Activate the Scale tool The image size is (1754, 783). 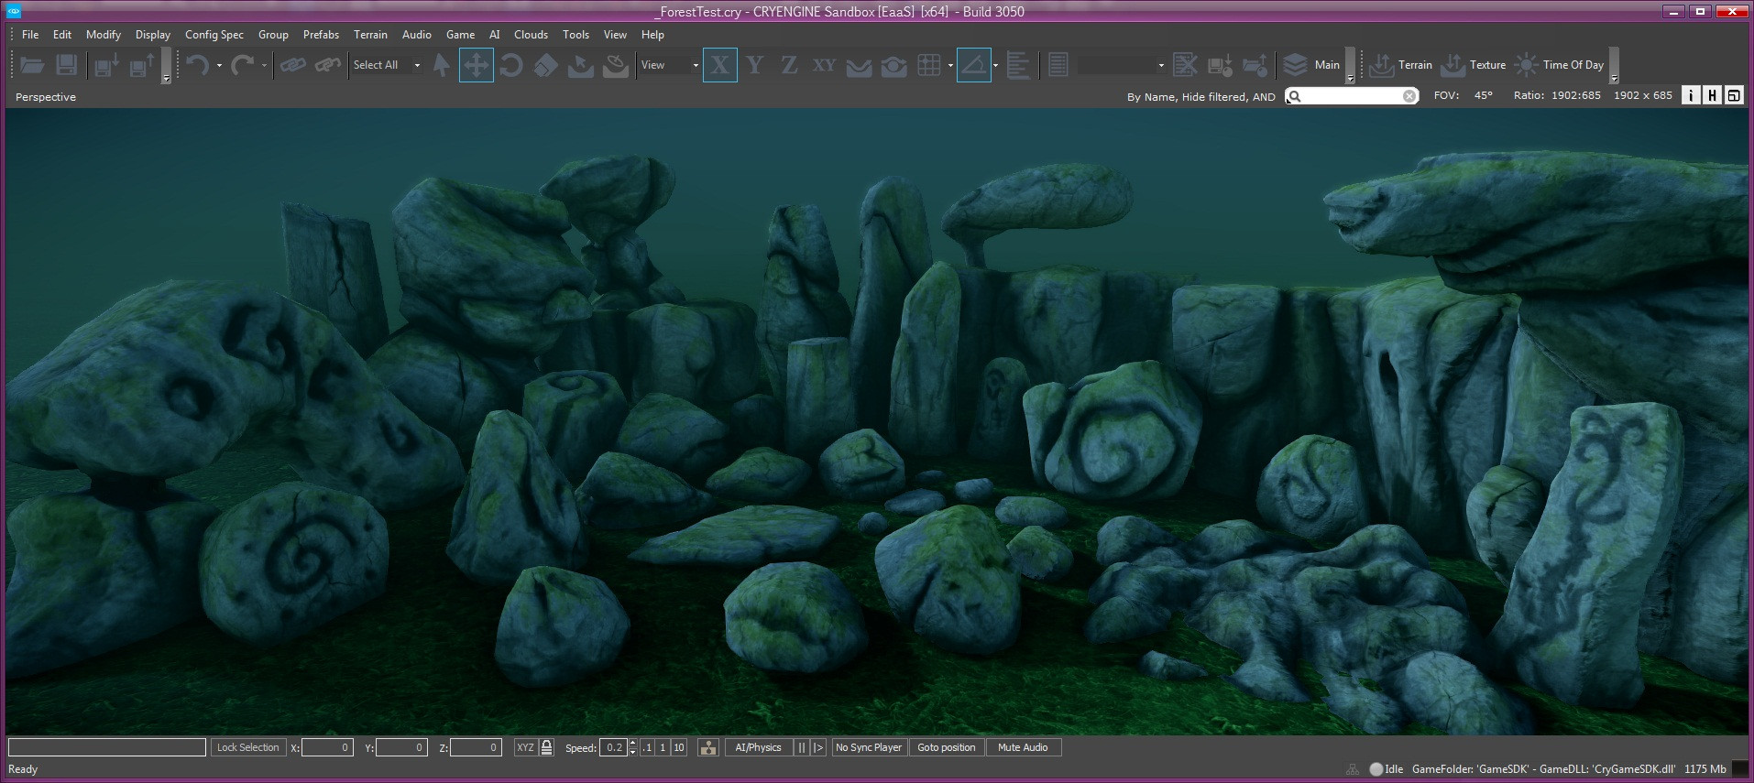pos(546,65)
